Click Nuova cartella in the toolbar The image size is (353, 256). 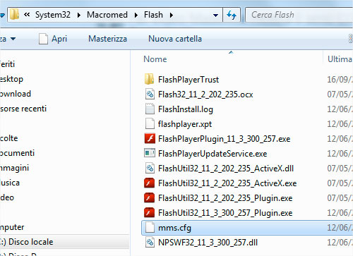tap(175, 39)
